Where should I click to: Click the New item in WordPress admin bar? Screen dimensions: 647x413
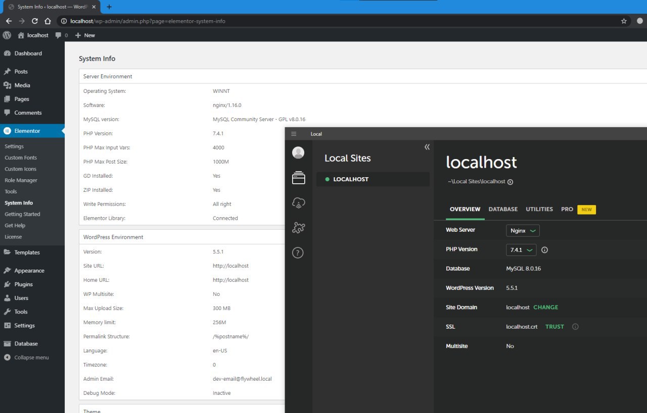pyautogui.click(x=85, y=35)
